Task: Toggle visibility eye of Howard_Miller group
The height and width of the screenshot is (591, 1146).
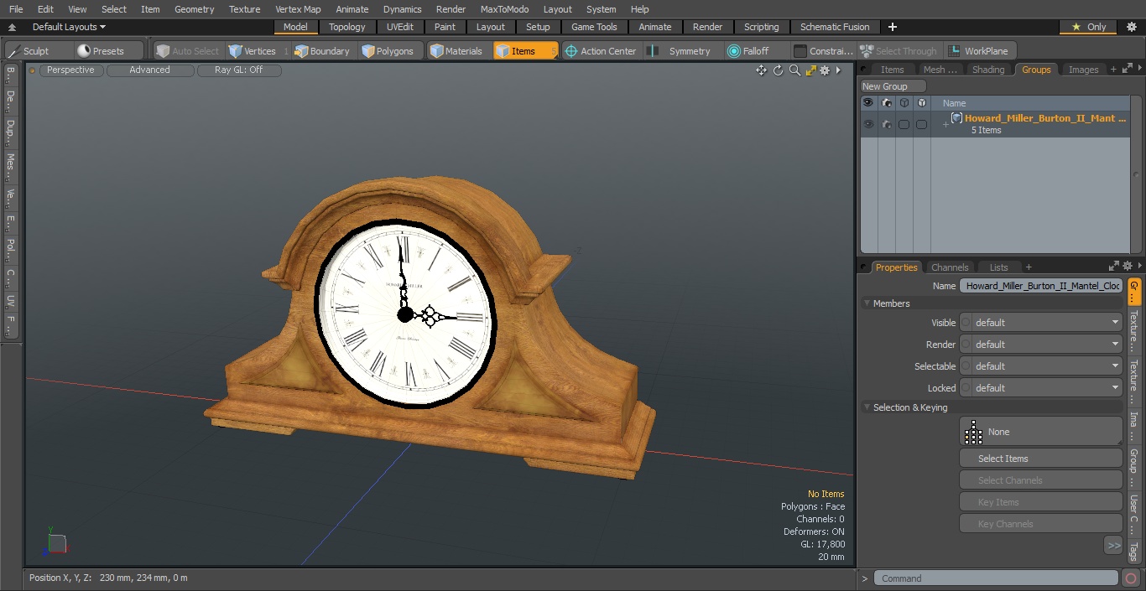Action: 868,124
